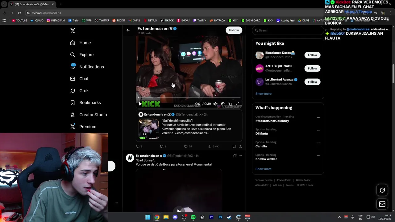Click Show more under What's happening

tap(264, 169)
